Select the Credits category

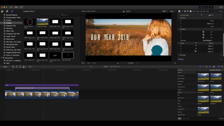point(8,20)
